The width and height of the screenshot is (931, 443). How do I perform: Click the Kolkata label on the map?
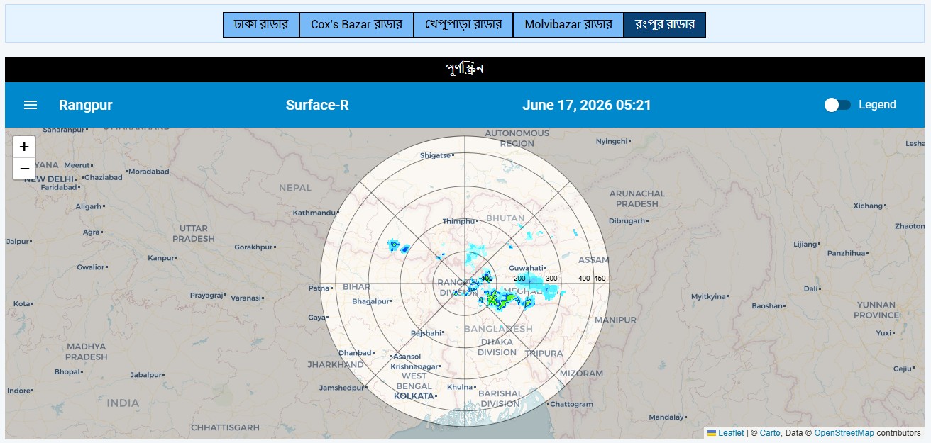click(414, 396)
